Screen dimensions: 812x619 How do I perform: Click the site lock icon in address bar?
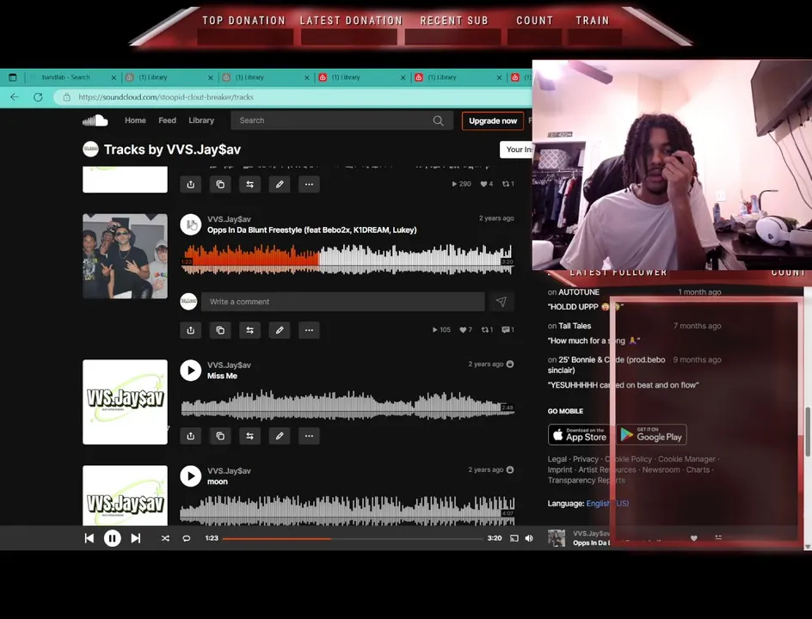click(x=66, y=97)
